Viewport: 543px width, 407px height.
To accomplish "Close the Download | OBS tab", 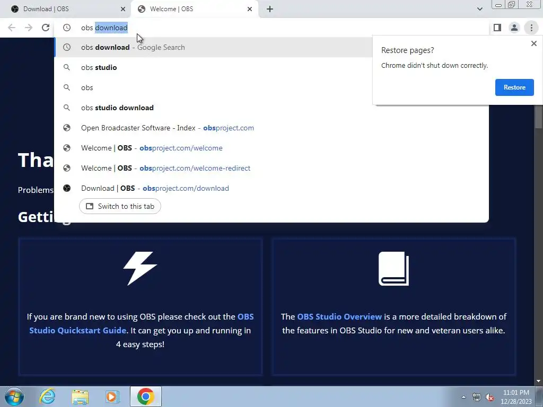I will (x=123, y=9).
